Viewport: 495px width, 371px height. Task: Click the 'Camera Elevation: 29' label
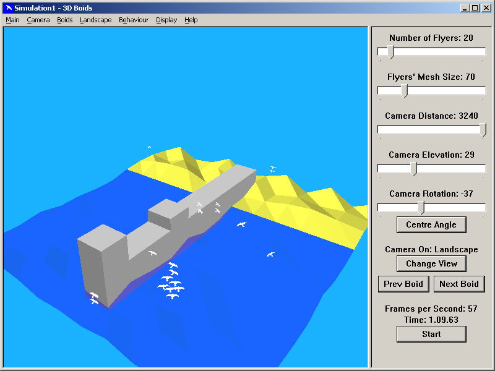tap(431, 155)
